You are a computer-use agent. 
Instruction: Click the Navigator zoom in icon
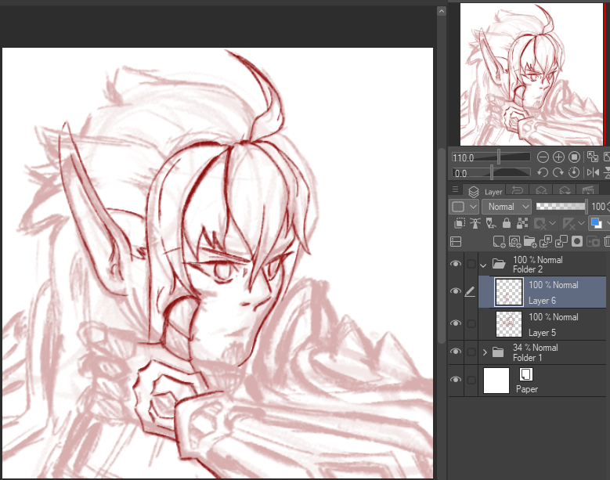point(558,157)
